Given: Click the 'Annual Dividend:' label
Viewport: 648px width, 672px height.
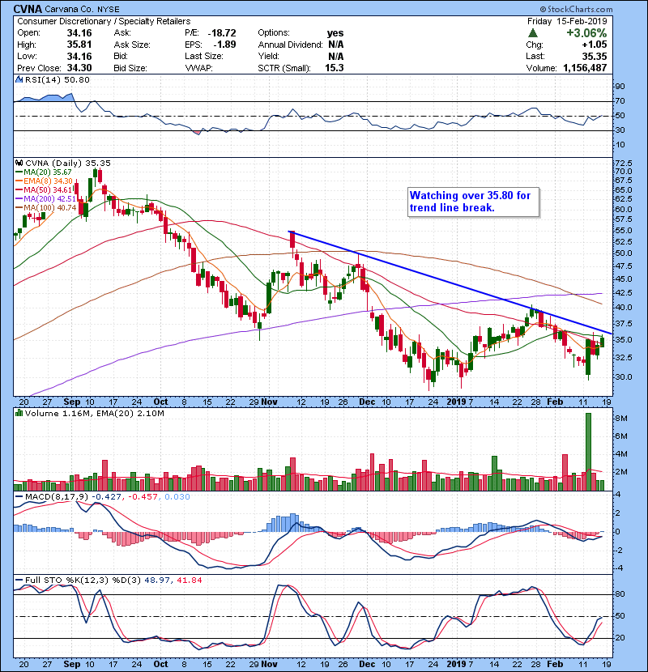Looking at the screenshot, I should click(x=290, y=45).
